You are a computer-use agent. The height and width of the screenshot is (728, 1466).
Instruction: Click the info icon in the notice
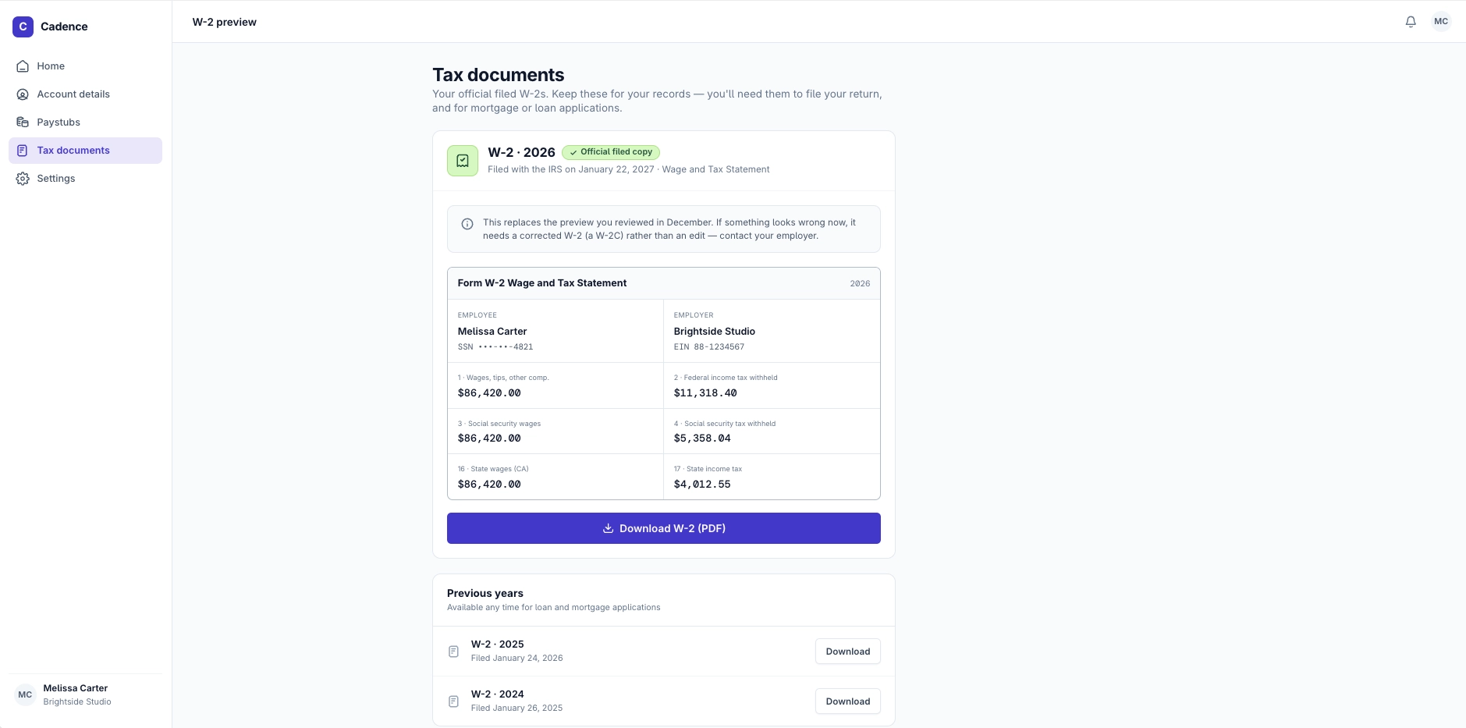click(x=467, y=224)
